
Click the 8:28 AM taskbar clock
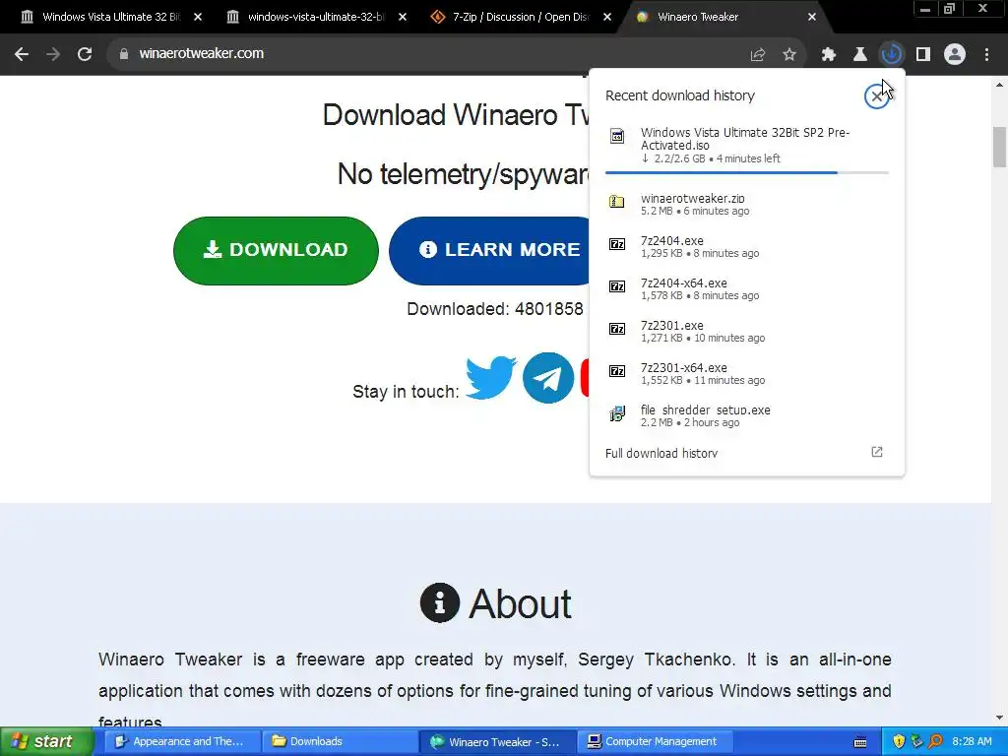click(x=972, y=741)
